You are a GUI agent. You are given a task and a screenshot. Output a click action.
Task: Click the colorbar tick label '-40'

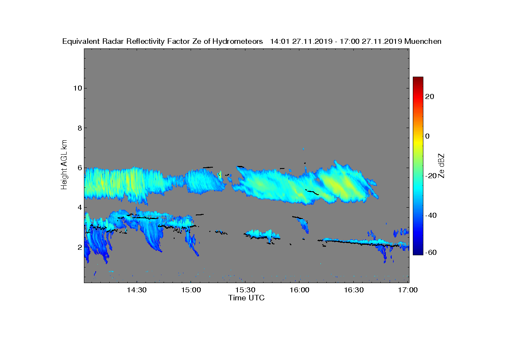click(431, 215)
